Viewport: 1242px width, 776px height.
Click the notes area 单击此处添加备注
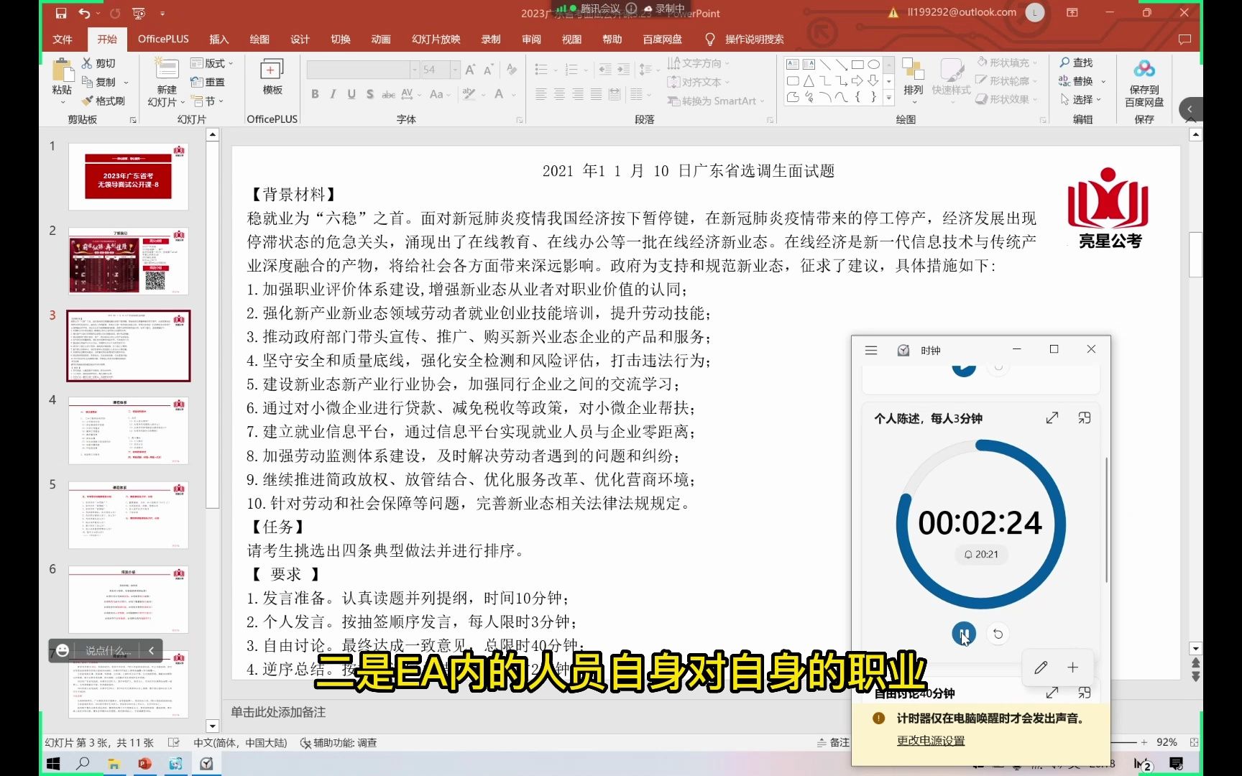pyautogui.click(x=278, y=712)
